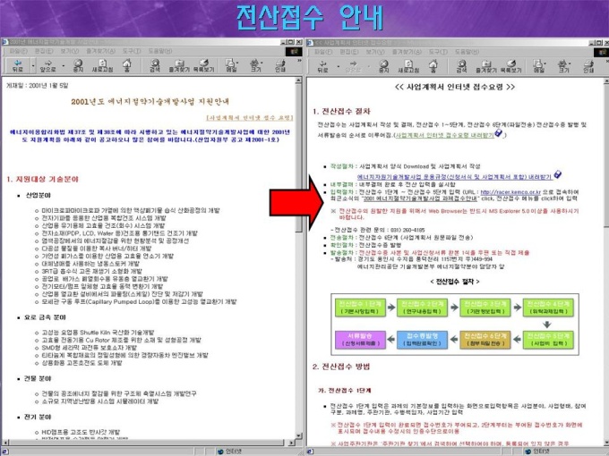Click the right window vertical scrollbar thumb
Viewport: 609px width, 456px height.
point(606,155)
